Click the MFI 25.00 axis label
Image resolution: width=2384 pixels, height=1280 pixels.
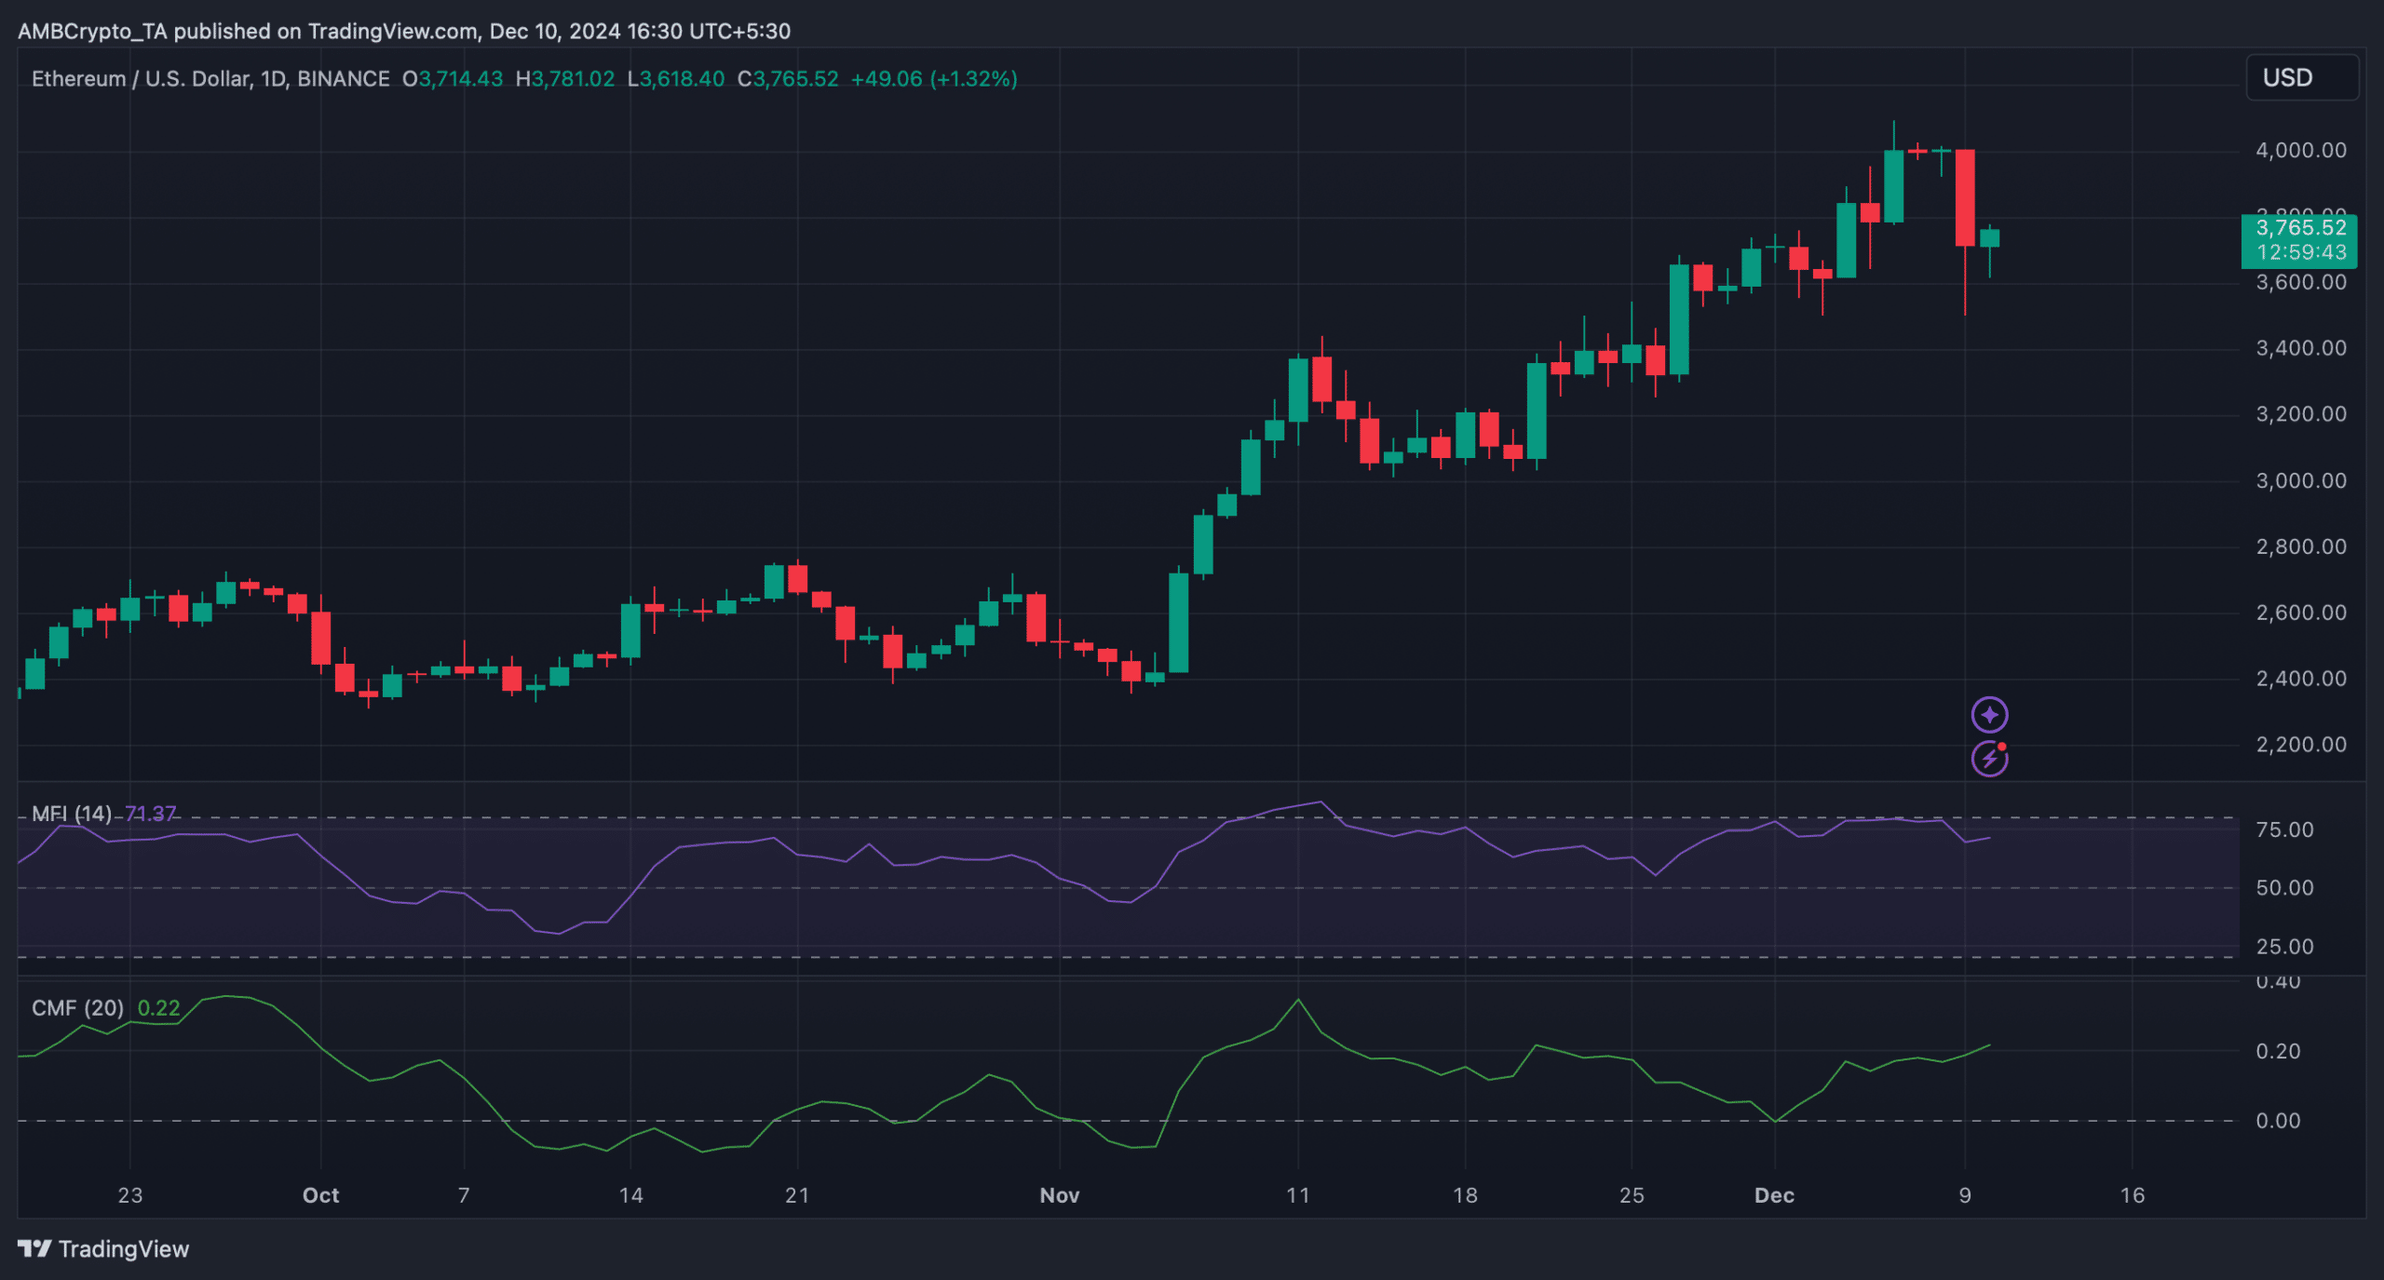2284,947
